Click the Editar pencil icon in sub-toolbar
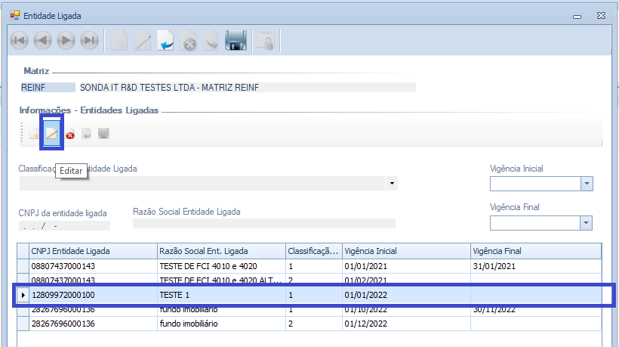The image size is (619, 347). (x=51, y=135)
